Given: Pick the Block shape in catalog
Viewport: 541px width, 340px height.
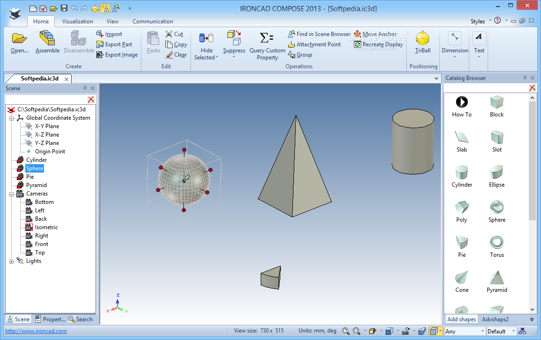Looking at the screenshot, I should (x=497, y=106).
